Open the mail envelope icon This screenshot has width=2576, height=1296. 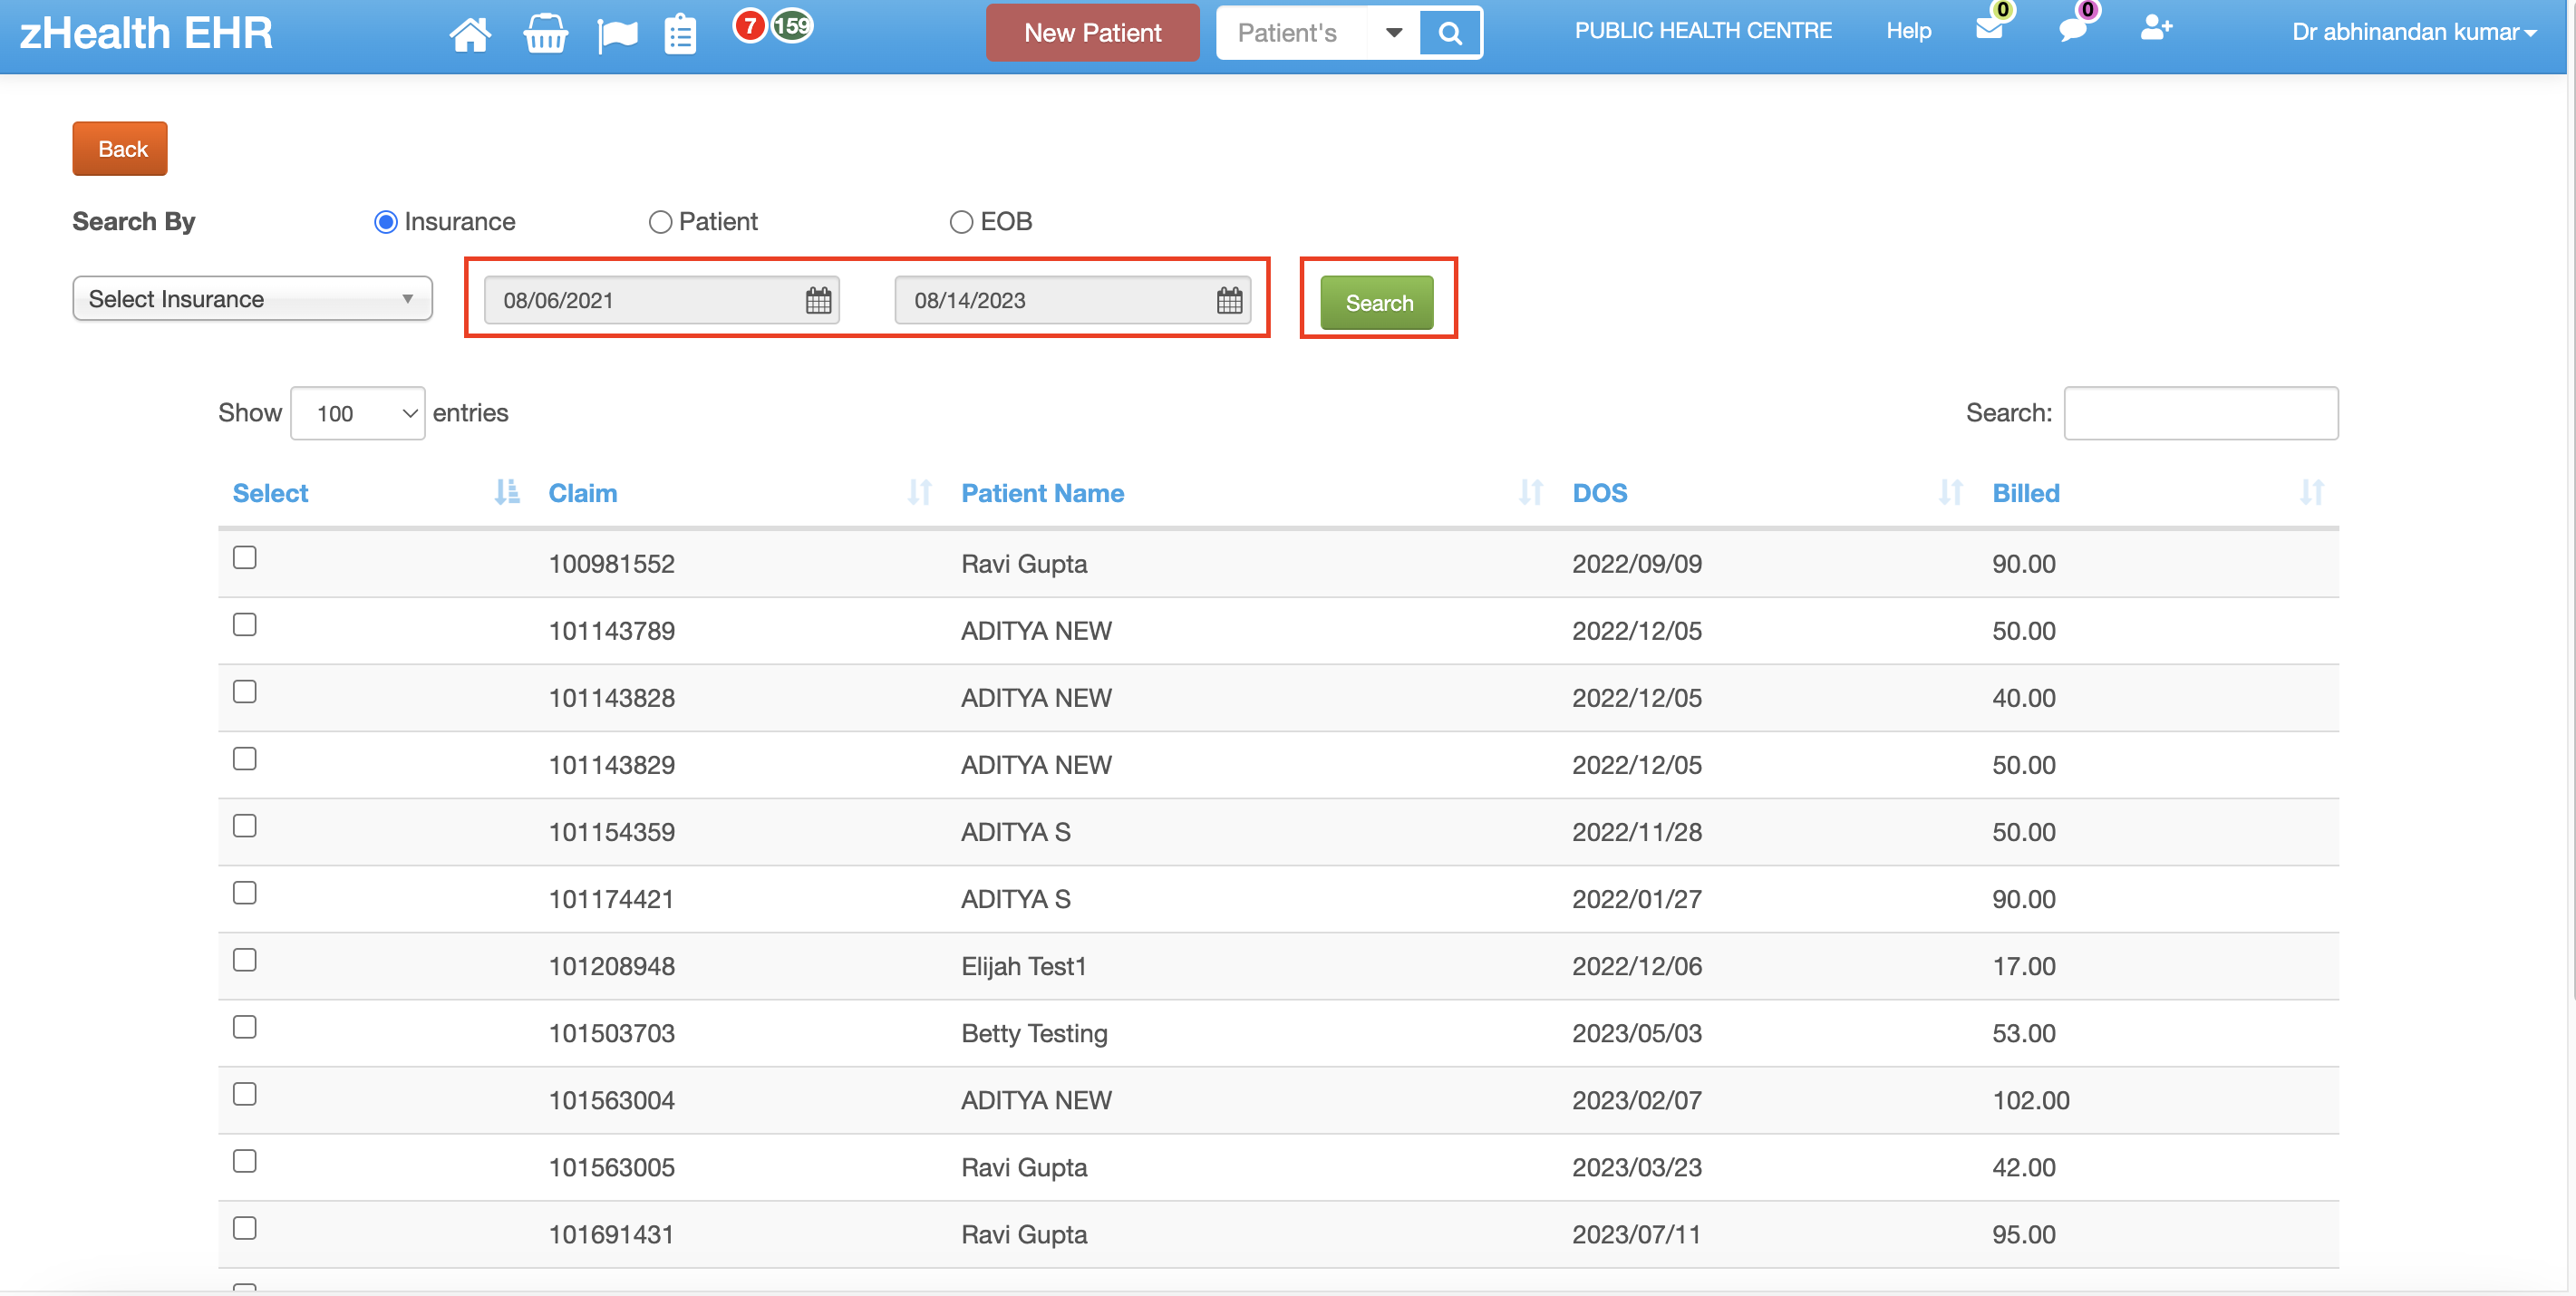pyautogui.click(x=1989, y=28)
